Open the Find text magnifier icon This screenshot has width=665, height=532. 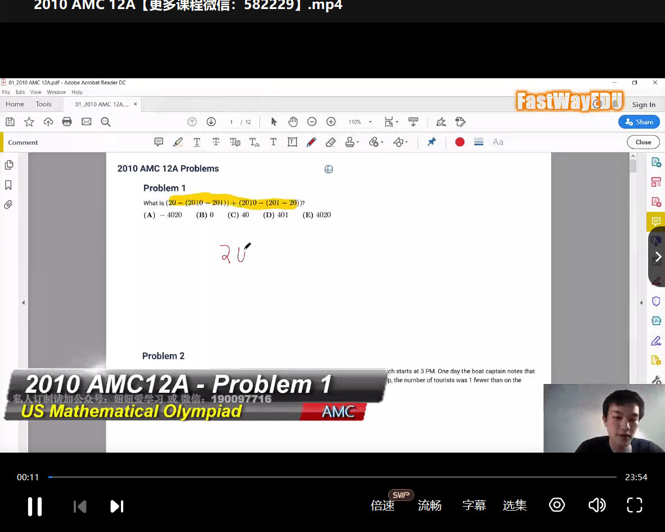(106, 122)
